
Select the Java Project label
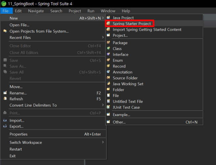coord(123,18)
